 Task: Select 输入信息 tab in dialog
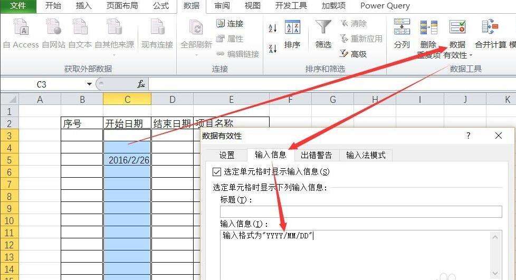tap(271, 155)
